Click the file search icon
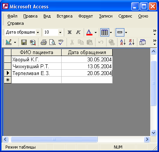The height and width of the screenshot is (152, 159). (x=33, y=42)
